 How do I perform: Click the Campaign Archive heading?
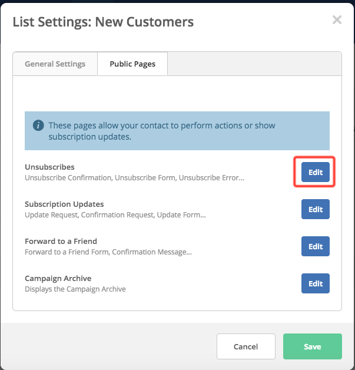58,278
